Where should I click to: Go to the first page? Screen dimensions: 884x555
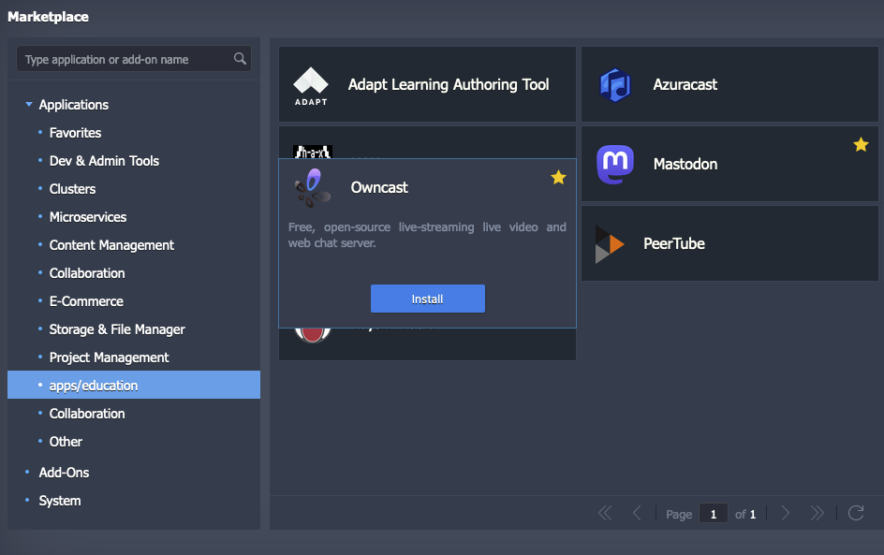pos(605,513)
